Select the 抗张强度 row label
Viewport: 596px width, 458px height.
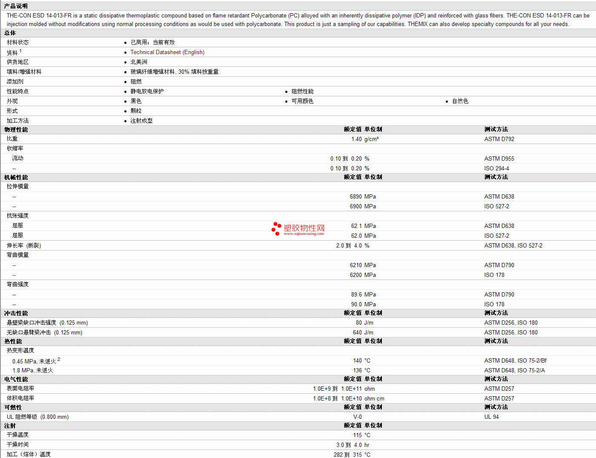click(18, 216)
